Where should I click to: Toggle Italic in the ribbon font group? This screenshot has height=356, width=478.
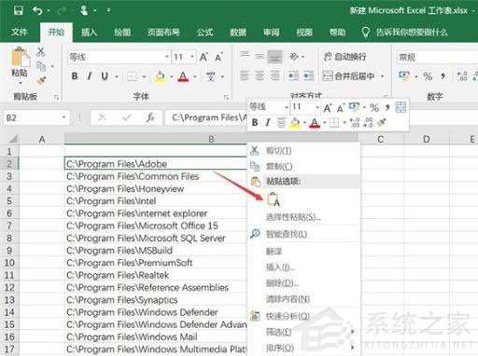pyautogui.click(x=90, y=76)
